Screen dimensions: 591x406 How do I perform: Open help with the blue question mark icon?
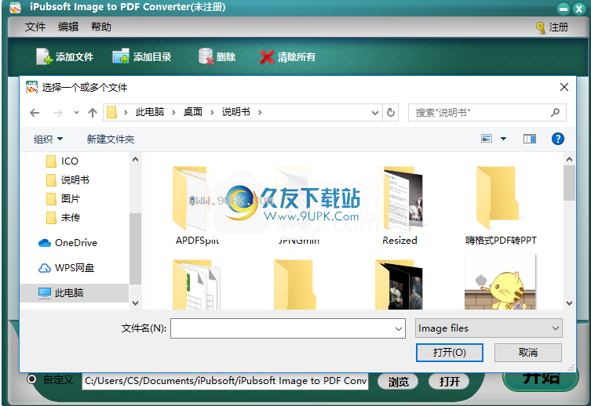pyautogui.click(x=558, y=139)
